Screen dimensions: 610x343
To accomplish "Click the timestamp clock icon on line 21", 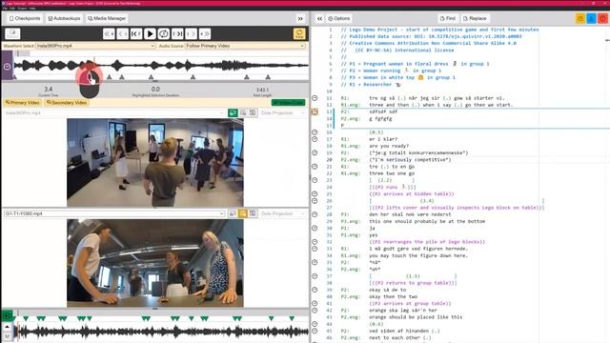I will pyautogui.click(x=315, y=167).
